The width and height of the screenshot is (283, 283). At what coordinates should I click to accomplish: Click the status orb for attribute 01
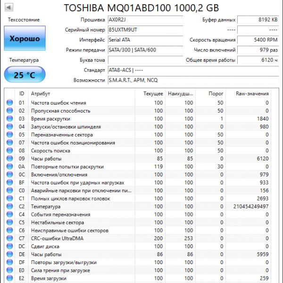click(x=10, y=102)
